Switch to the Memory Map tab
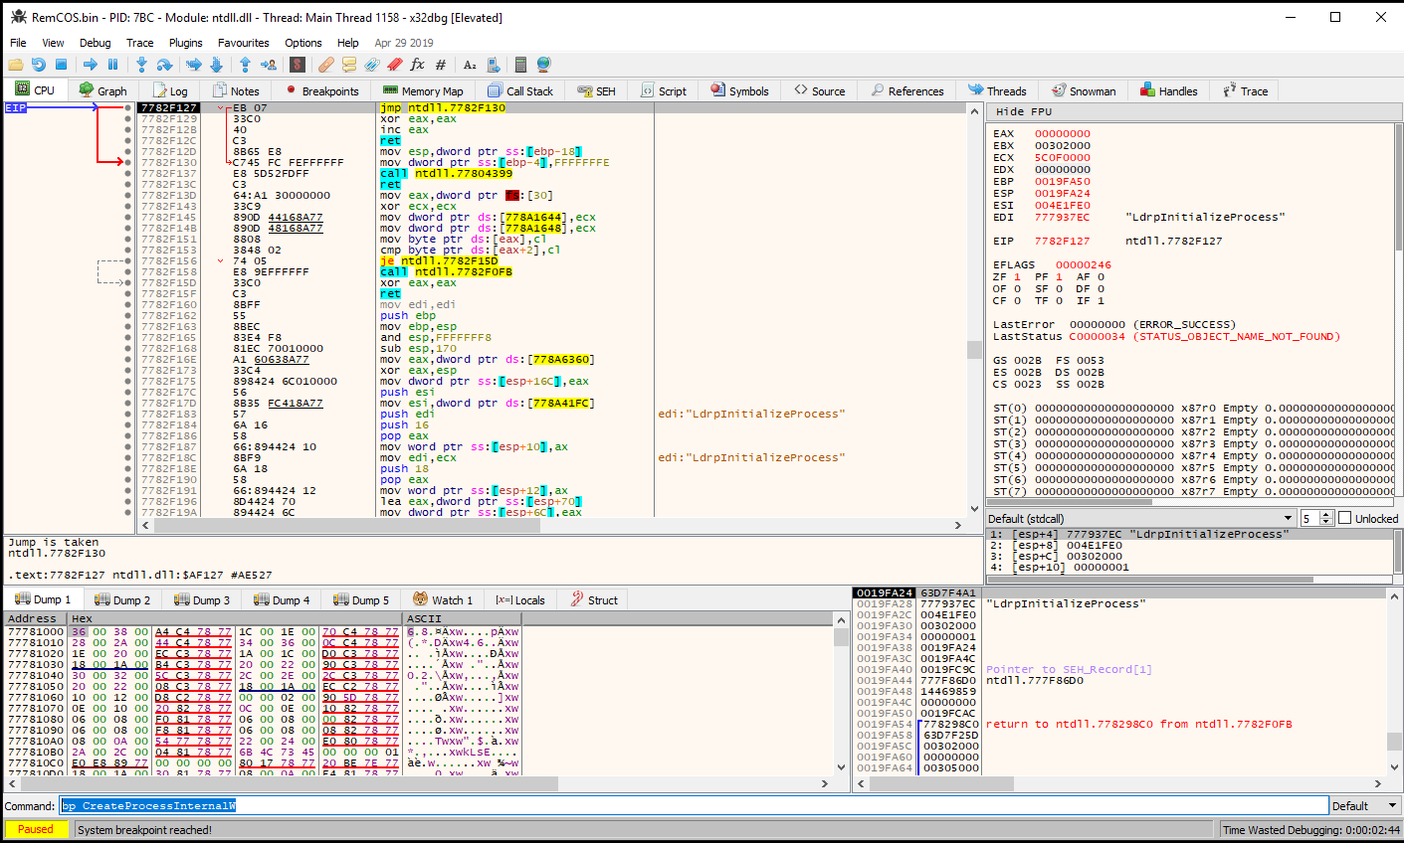 (x=423, y=90)
